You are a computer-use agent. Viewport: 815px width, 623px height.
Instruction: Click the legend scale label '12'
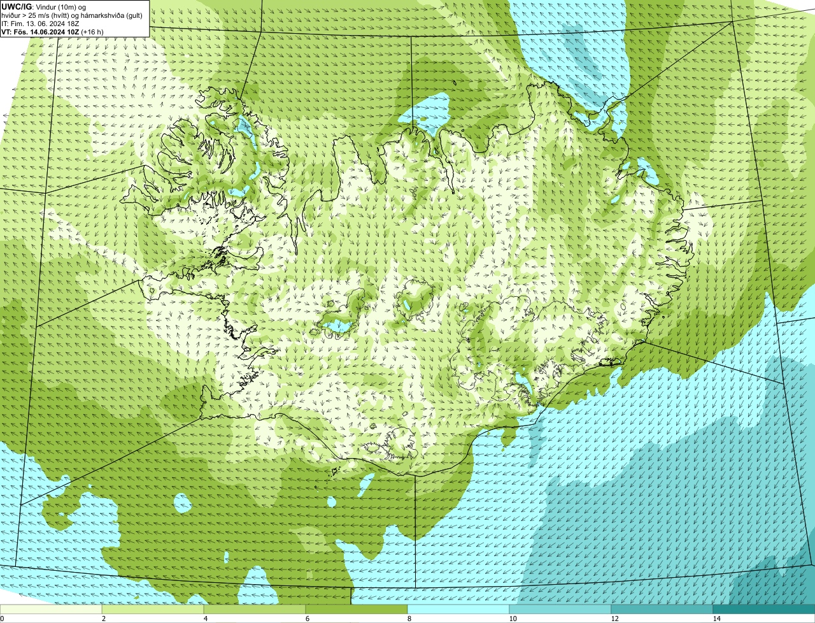click(x=614, y=619)
